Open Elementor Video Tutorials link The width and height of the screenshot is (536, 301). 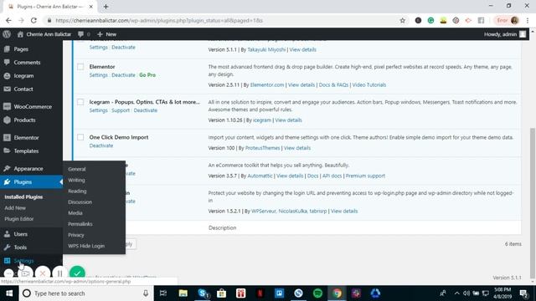(x=368, y=85)
